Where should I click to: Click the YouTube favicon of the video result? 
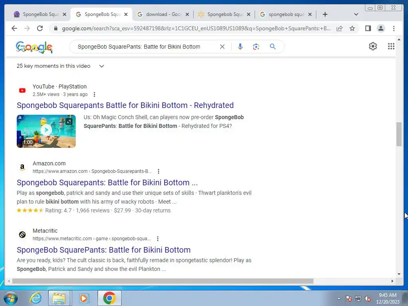22,90
